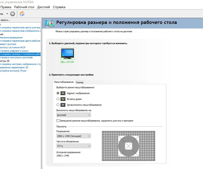Open the rotate display task link
Image resolution: width=203 pixels, height=169 pixels.
click(8, 44)
